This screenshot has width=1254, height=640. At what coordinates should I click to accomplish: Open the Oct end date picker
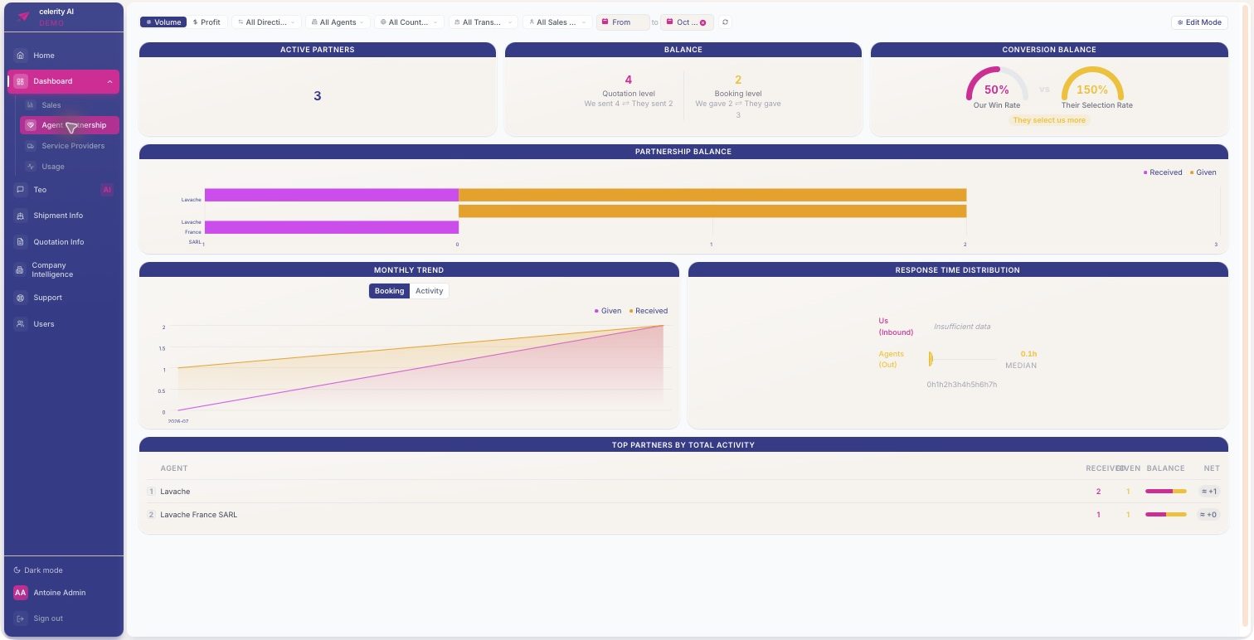click(x=688, y=22)
